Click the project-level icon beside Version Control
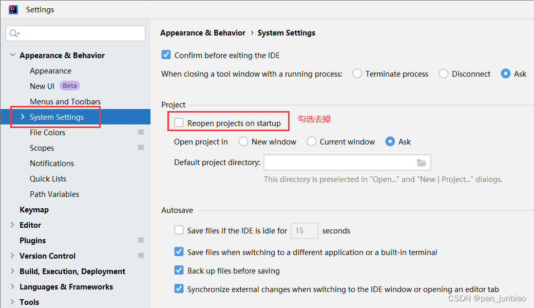534x308 pixels. click(141, 256)
